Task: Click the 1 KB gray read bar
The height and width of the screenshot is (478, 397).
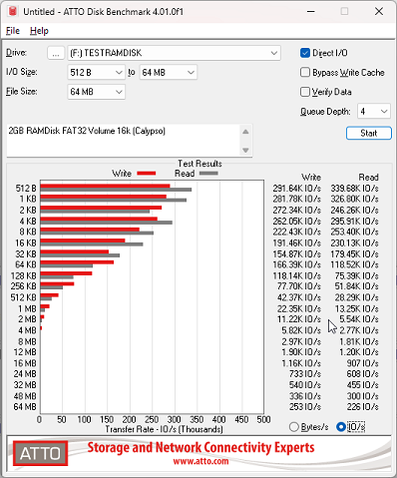Action: tap(114, 201)
